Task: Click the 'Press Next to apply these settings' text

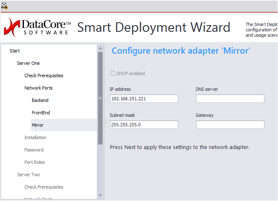Action: click(180, 147)
